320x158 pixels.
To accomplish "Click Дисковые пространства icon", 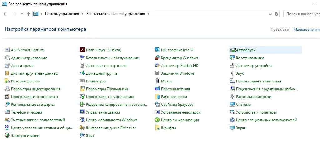I will [x=82, y=66].
